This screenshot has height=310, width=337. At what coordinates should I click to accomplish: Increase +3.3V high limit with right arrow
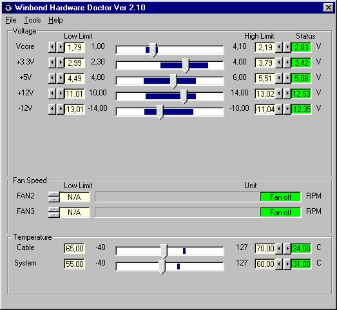[287, 63]
